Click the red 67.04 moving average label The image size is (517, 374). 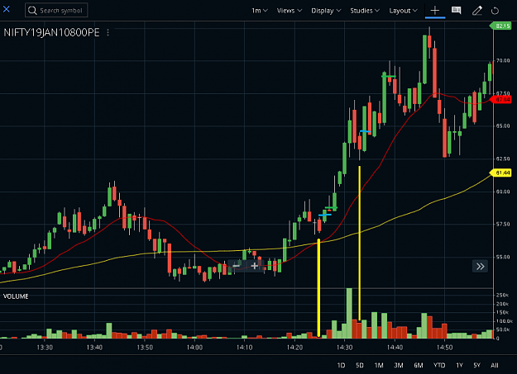[x=500, y=99]
